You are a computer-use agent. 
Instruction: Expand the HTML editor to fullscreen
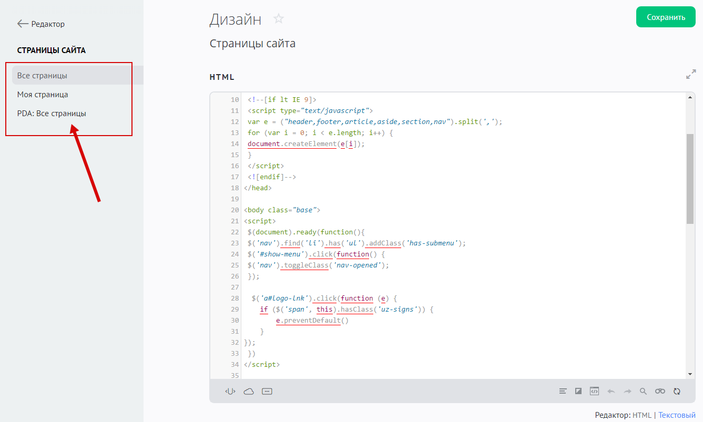691,75
